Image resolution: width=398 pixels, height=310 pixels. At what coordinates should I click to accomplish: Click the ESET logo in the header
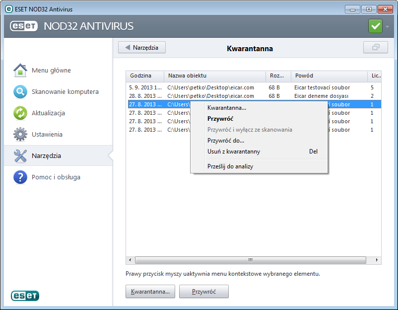(24, 26)
